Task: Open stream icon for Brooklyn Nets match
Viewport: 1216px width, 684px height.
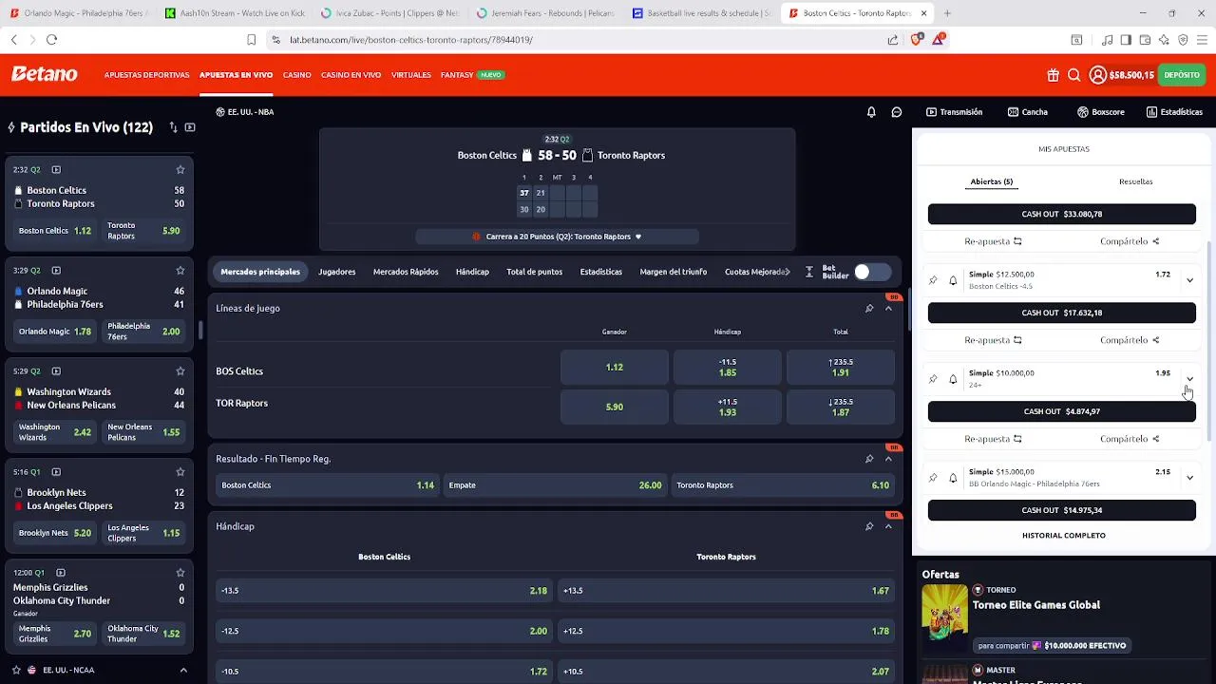Action: (56, 472)
